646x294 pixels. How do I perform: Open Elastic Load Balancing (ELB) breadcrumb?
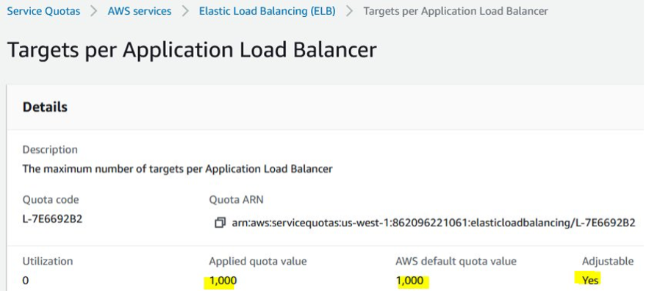point(267,11)
